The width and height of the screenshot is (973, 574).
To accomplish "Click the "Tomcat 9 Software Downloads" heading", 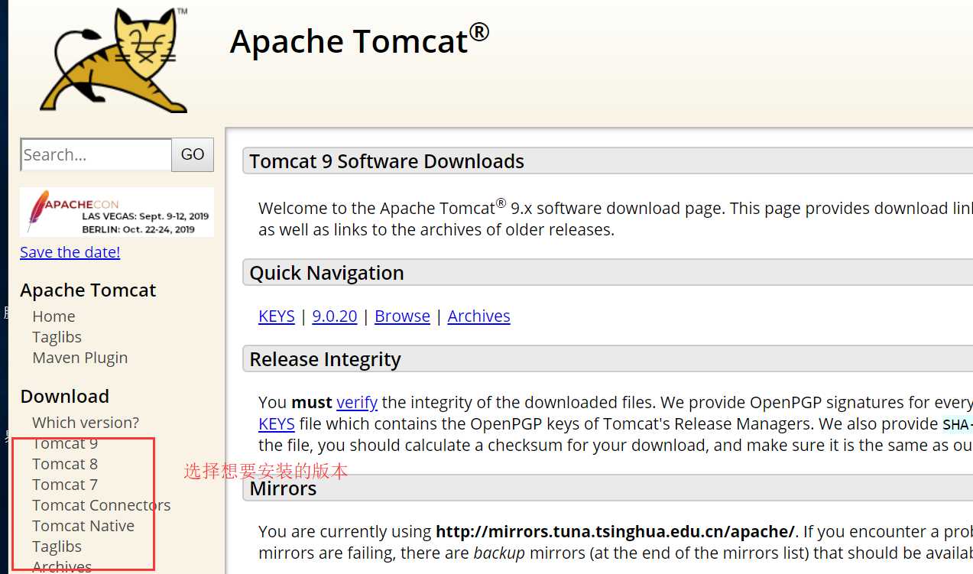I will point(387,161).
